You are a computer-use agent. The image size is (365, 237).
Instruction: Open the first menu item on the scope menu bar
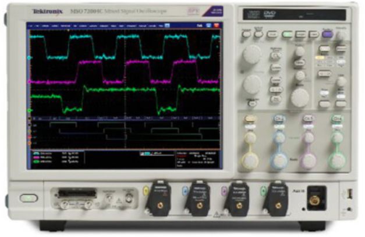pos(31,26)
